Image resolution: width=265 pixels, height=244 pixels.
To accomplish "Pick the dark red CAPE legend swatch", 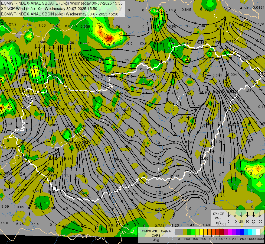I will (222, 232).
